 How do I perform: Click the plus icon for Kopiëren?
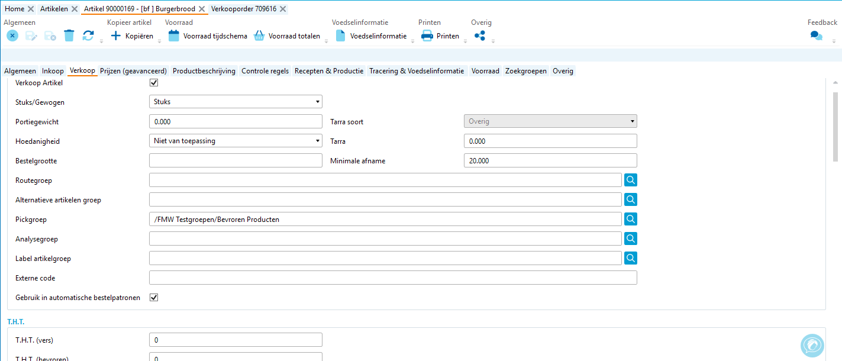point(116,36)
